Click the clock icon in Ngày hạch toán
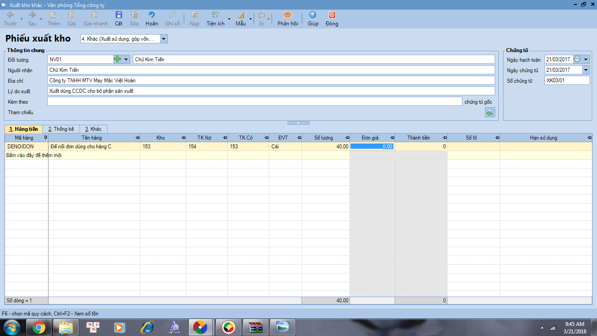 coord(577,59)
